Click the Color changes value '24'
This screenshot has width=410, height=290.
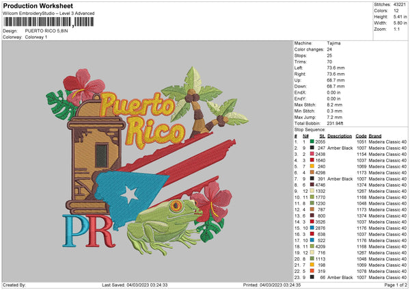tap(329, 49)
